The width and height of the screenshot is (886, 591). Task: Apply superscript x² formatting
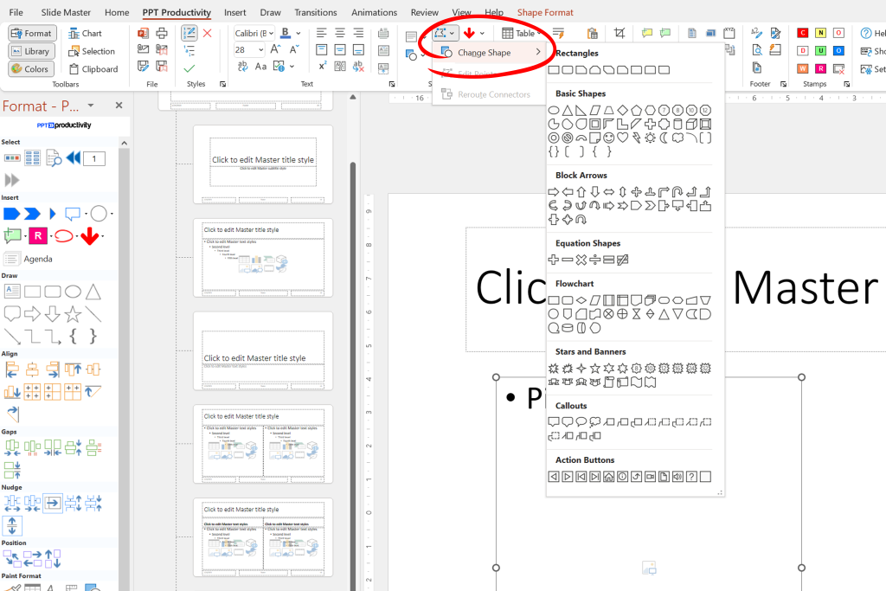pos(322,66)
